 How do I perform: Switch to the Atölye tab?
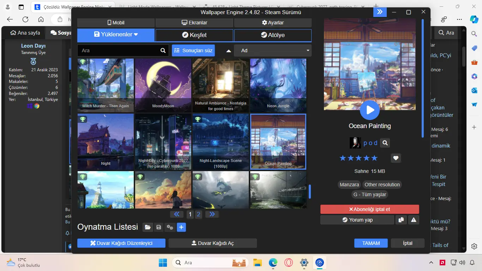(273, 35)
